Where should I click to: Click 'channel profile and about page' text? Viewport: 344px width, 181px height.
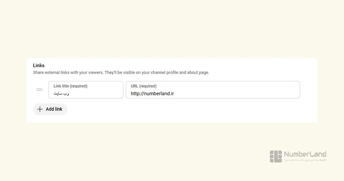(x=180, y=73)
